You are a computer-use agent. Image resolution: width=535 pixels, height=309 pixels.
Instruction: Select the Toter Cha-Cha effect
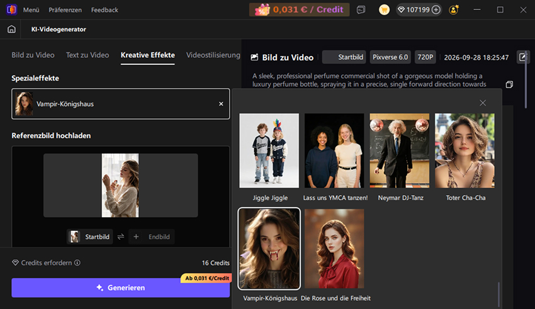click(465, 150)
